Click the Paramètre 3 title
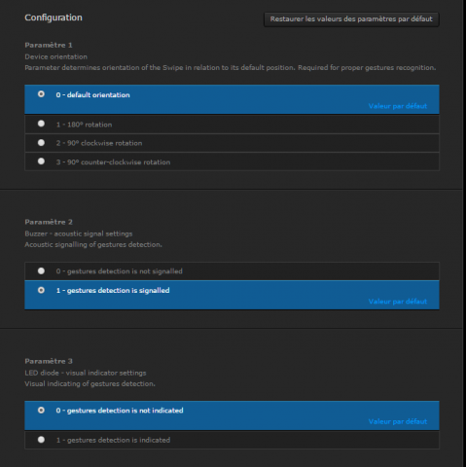 tap(49, 361)
